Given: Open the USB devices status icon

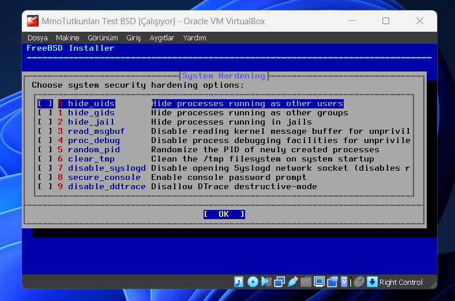Looking at the screenshot, I should pyautogui.click(x=292, y=282).
